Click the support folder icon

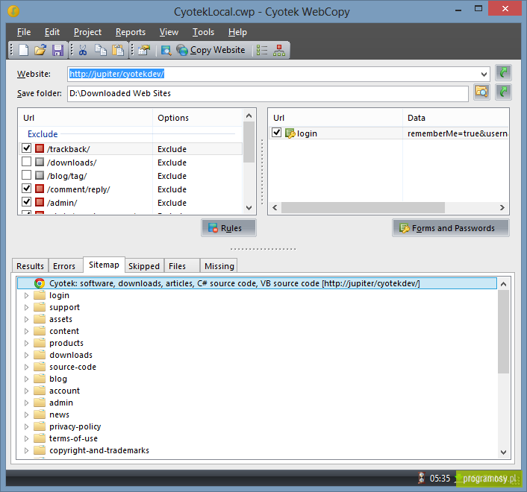(40, 306)
